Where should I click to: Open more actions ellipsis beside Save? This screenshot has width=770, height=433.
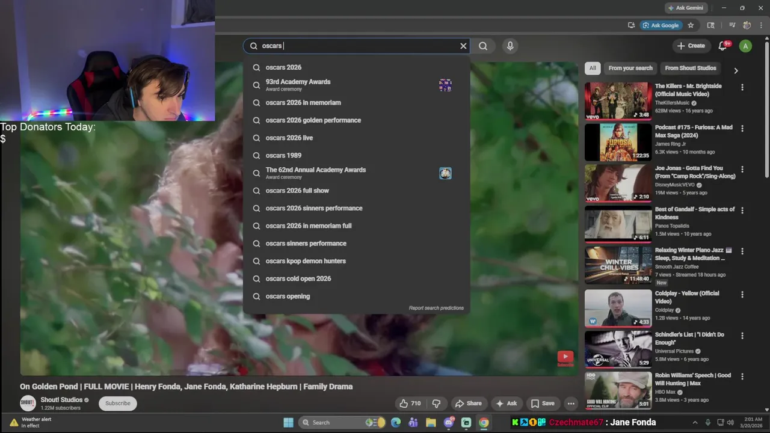[571, 404]
